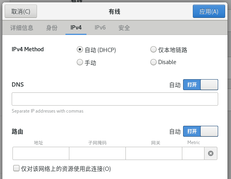Screen dimensions: 231x179
Task: Click the 应用(A) apply button
Action: (x=209, y=11)
